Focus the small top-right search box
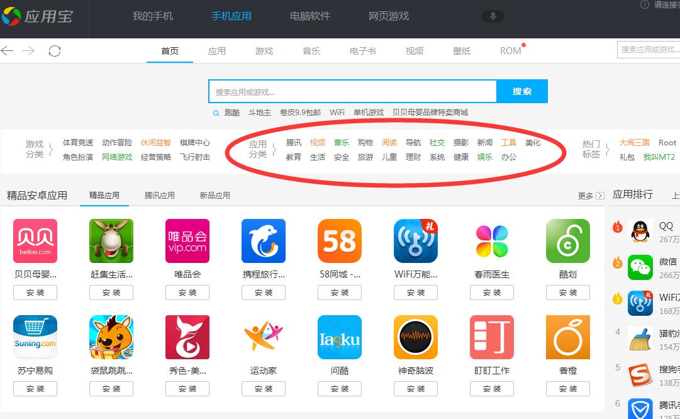 pyautogui.click(x=649, y=50)
